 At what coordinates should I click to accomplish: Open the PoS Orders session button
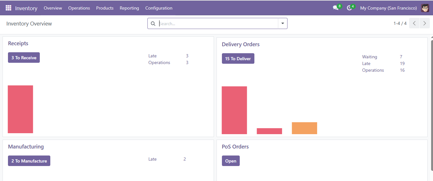[x=231, y=161]
